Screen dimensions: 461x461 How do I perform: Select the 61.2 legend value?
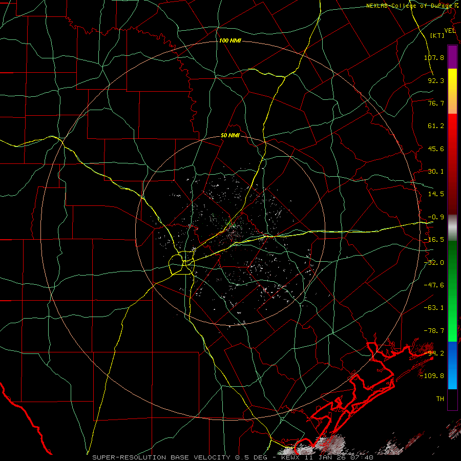pos(436,126)
